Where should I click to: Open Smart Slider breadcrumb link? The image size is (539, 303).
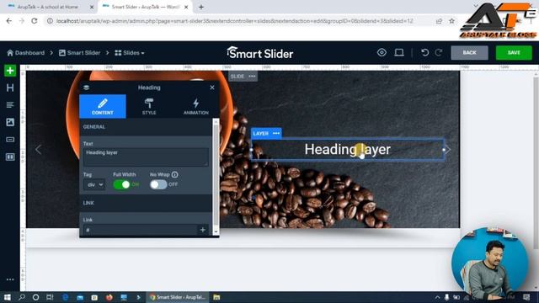79,53
